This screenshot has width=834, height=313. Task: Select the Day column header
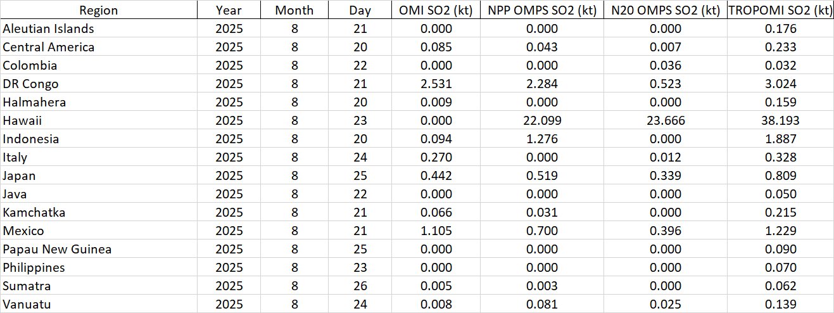[x=360, y=10]
